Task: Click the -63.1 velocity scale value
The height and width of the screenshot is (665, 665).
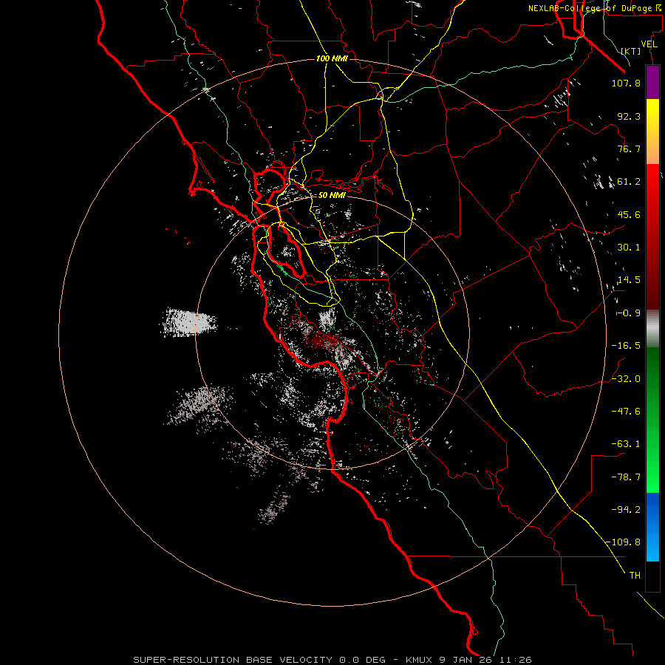Action: pyautogui.click(x=626, y=444)
